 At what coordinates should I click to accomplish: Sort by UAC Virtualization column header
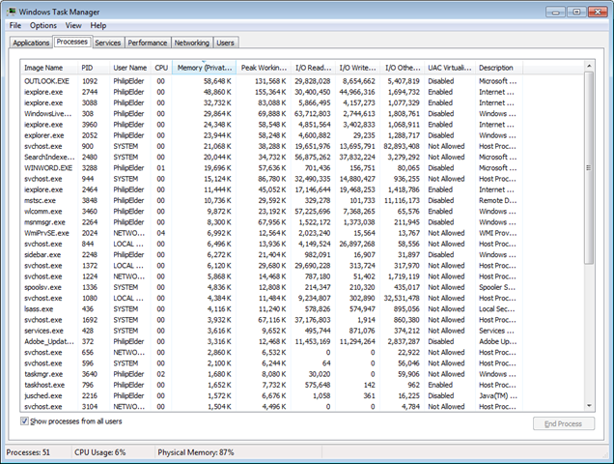(450, 68)
